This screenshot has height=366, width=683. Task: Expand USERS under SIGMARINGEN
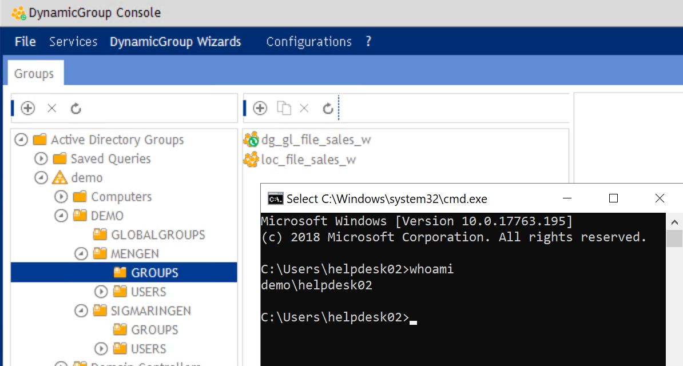(101, 349)
